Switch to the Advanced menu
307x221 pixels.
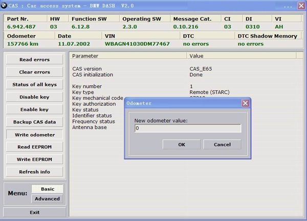[48, 199]
